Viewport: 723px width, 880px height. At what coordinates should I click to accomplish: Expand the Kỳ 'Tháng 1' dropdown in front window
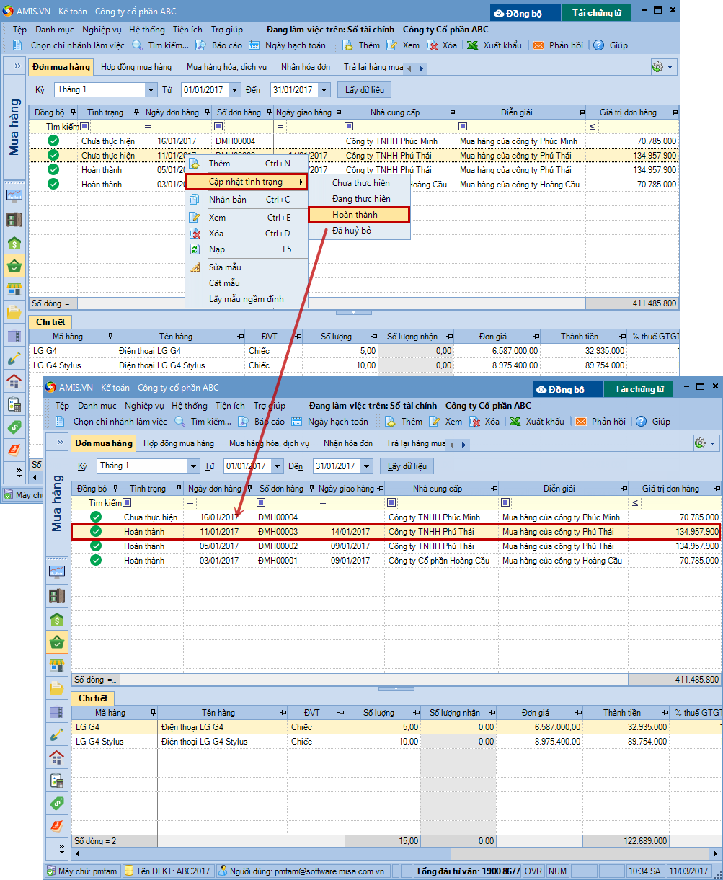[192, 466]
